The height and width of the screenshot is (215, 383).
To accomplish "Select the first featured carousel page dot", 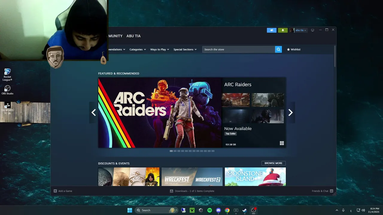I will 171,151.
